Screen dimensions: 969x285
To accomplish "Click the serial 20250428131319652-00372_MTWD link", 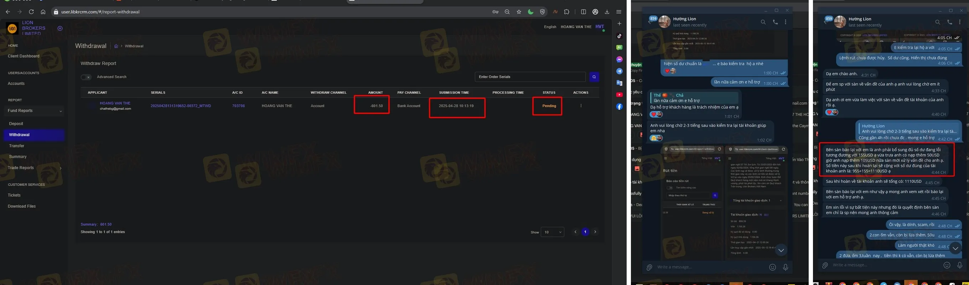I will coord(181,106).
